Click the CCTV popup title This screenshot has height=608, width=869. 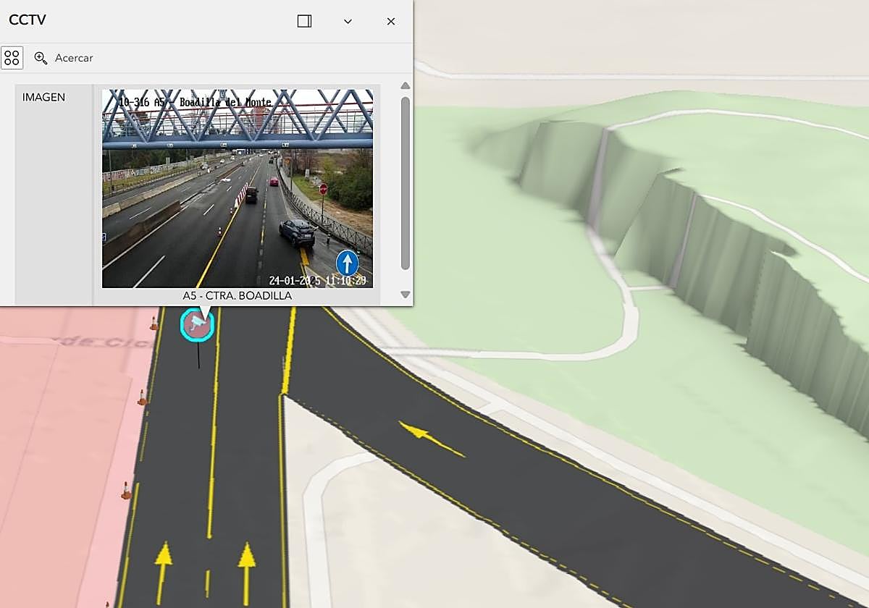tap(28, 20)
